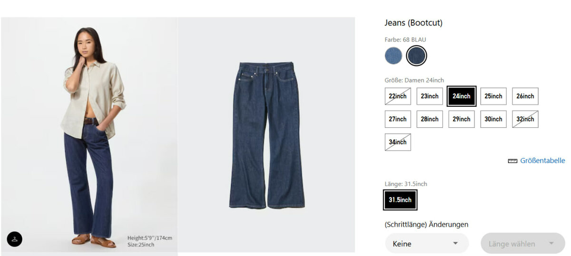Click the unavailable 34inch size
The image size is (571, 256).
(x=398, y=142)
